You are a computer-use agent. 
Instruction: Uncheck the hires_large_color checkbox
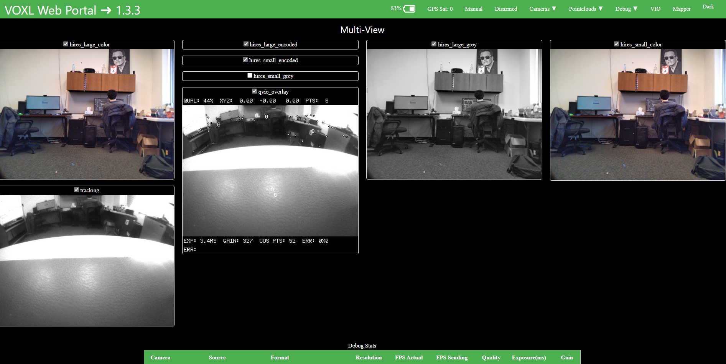pos(66,44)
